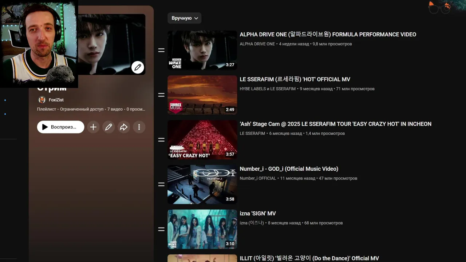Click '9 месяцев назад • 71 млн просмотров' text
The image size is (466, 262).
point(337,89)
